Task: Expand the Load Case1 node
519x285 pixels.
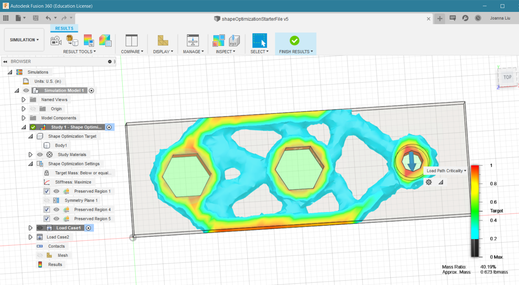Action: coord(30,228)
